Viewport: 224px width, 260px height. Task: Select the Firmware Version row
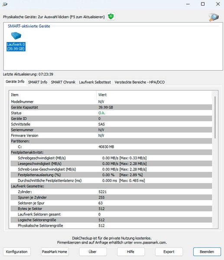coord(111,136)
